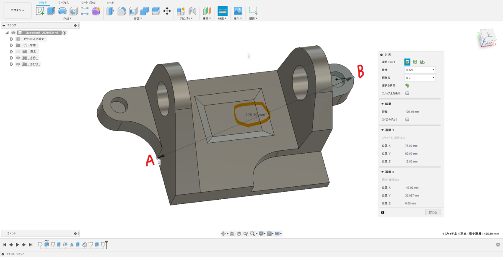Show the hidden 原点 folder
Screen dimensions: 503x257
click(18, 51)
